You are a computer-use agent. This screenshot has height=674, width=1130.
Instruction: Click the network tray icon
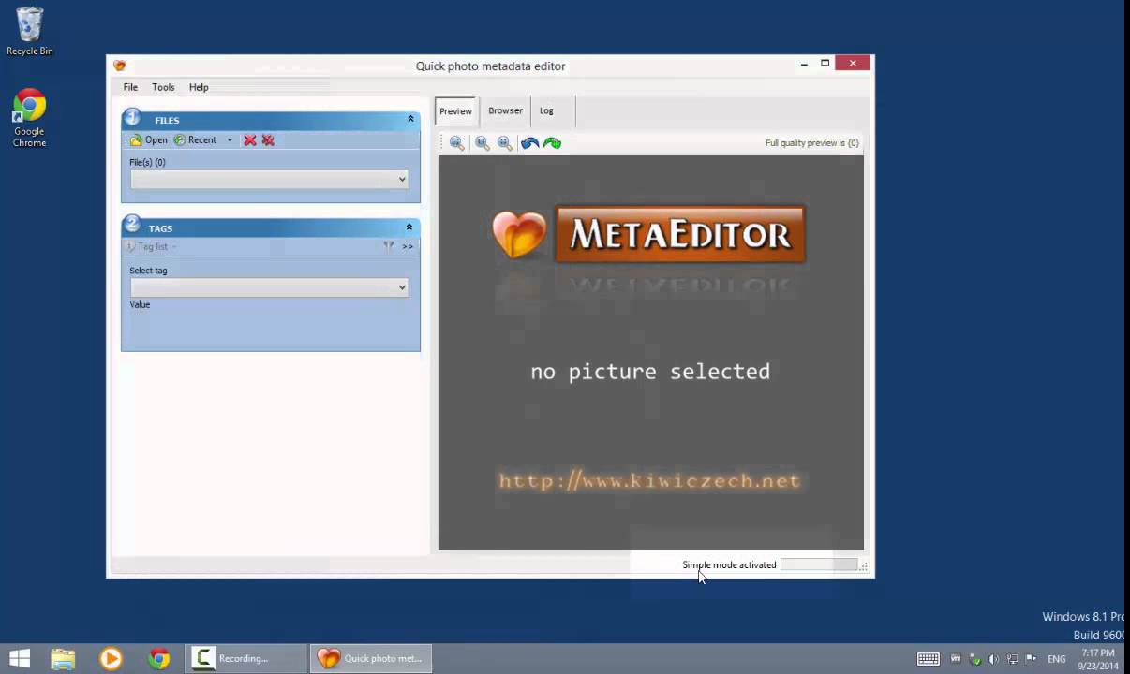pyautogui.click(x=1013, y=659)
